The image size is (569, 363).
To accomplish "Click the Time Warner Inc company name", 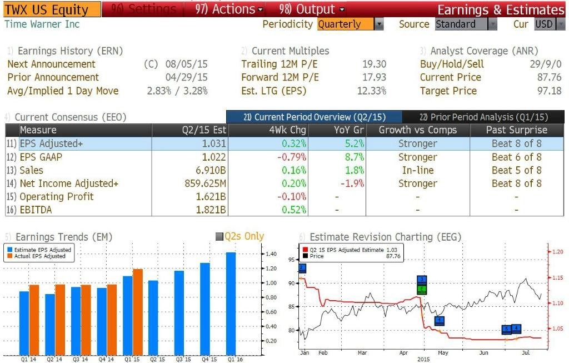I will click(42, 24).
